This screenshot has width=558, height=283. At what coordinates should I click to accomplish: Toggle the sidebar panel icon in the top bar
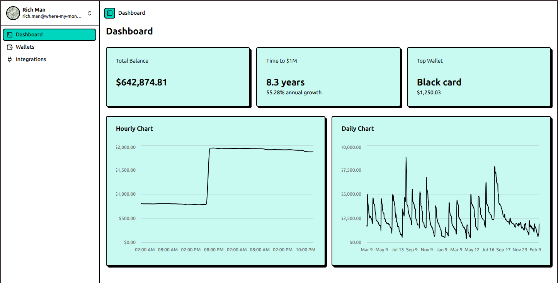(x=109, y=13)
